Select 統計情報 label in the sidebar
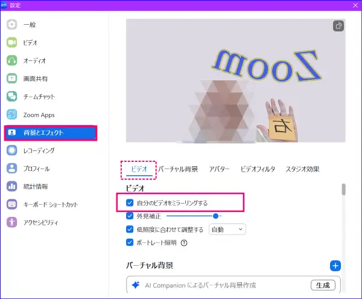The width and height of the screenshot is (362, 299). [36, 187]
